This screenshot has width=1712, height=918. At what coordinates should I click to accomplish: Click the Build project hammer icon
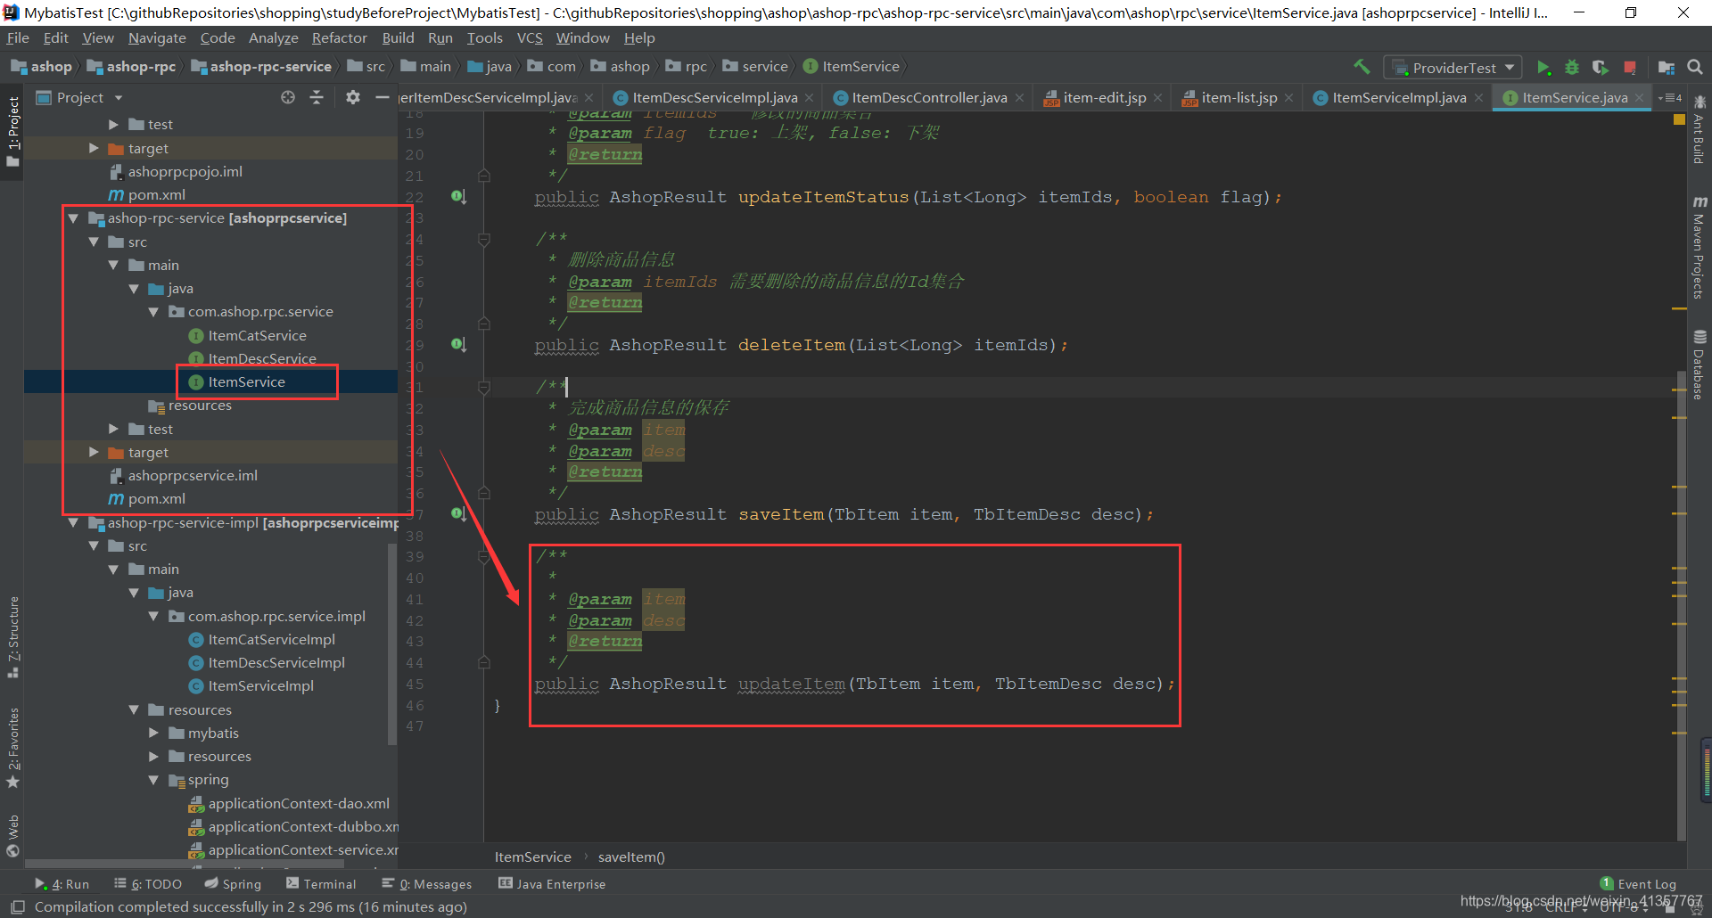pyautogui.click(x=1362, y=67)
